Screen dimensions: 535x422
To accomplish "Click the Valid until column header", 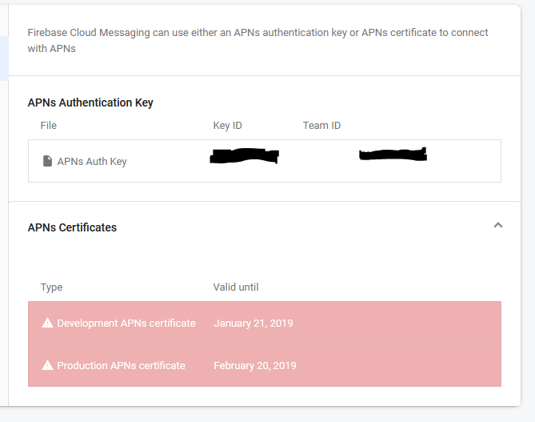I will [236, 287].
